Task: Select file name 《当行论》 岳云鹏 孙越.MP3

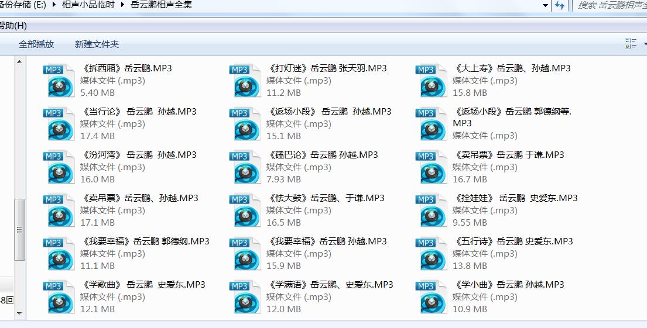Action: 139,112
